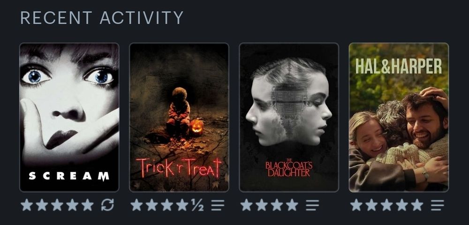Click the glowing jack-o'-lantern on the poster

click(197, 127)
